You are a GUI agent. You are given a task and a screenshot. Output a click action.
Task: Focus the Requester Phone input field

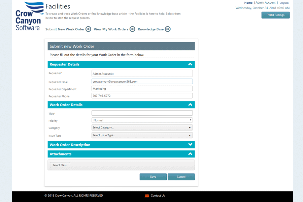tap(142, 95)
